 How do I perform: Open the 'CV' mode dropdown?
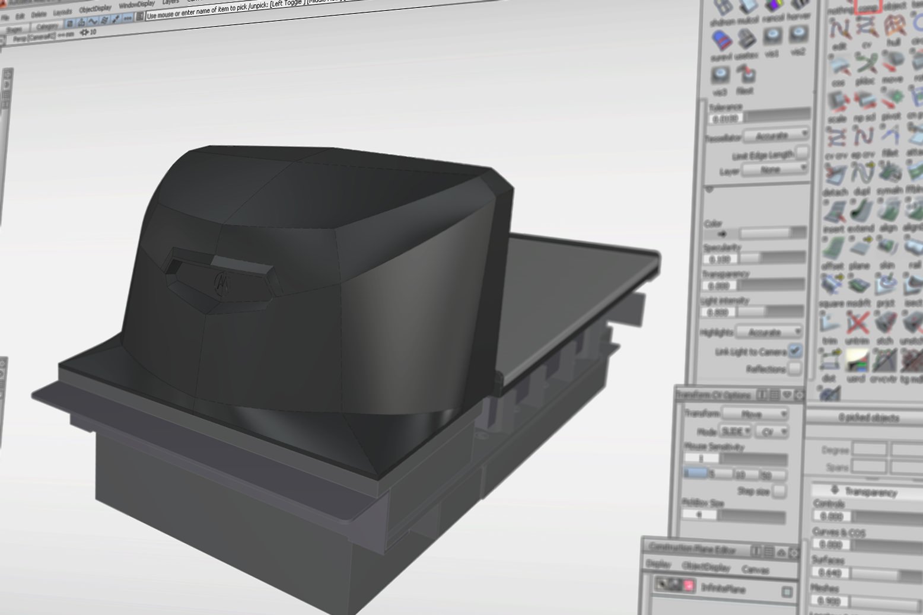(772, 432)
